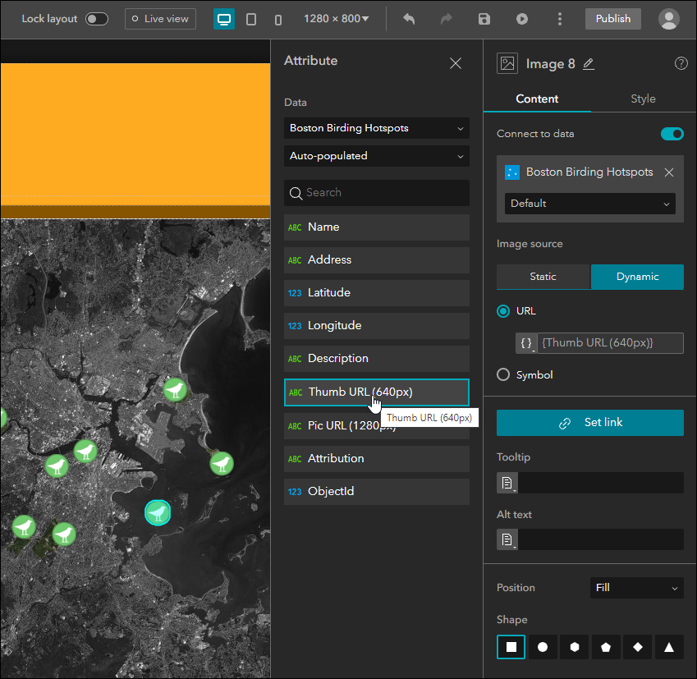Screen dimensions: 697x679
Task: Open the 1280 × 800 resolution dropdown
Action: (x=337, y=19)
